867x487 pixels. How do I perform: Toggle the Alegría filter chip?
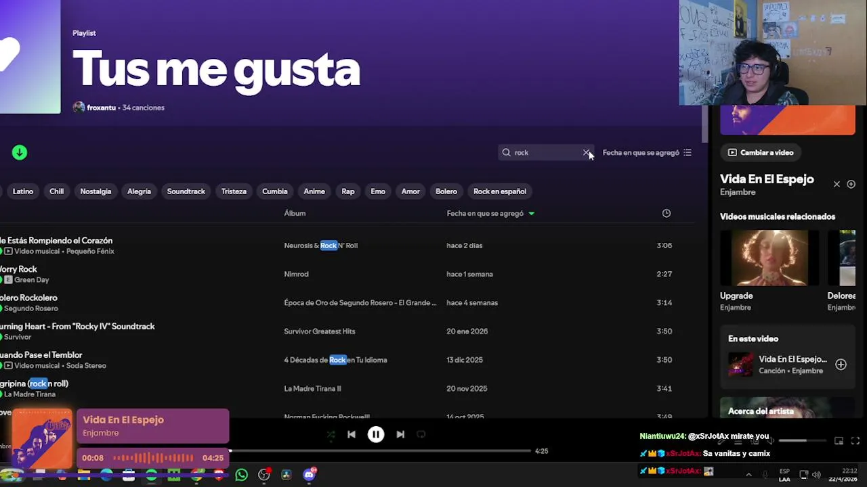click(139, 191)
